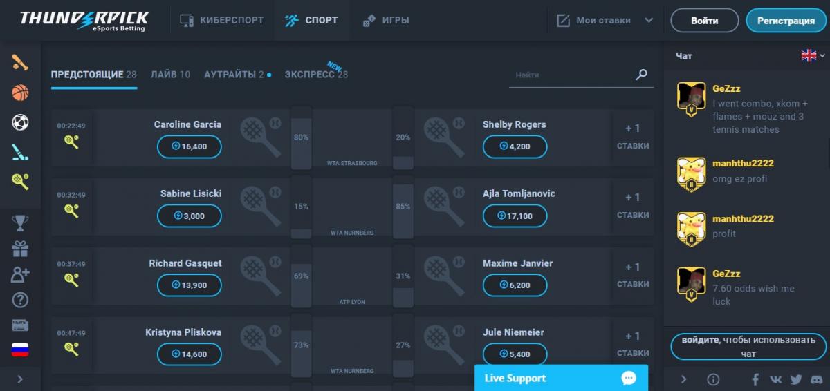The height and width of the screenshot is (391, 830).
Task: Go to Thunderpick home via logo
Action: tap(84, 21)
